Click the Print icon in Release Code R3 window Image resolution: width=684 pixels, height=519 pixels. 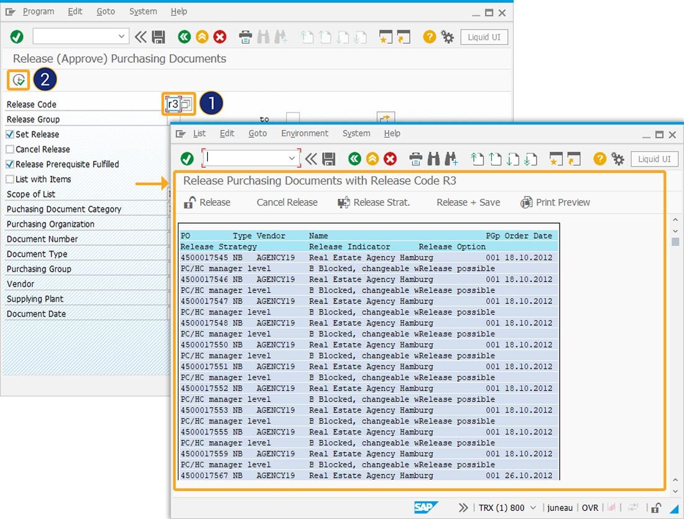[x=416, y=158]
